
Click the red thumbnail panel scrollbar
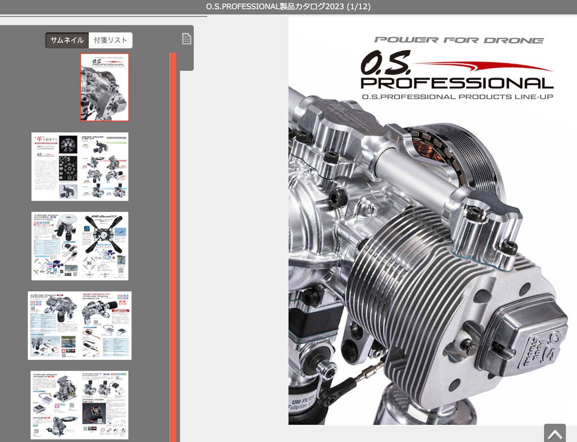click(x=173, y=248)
